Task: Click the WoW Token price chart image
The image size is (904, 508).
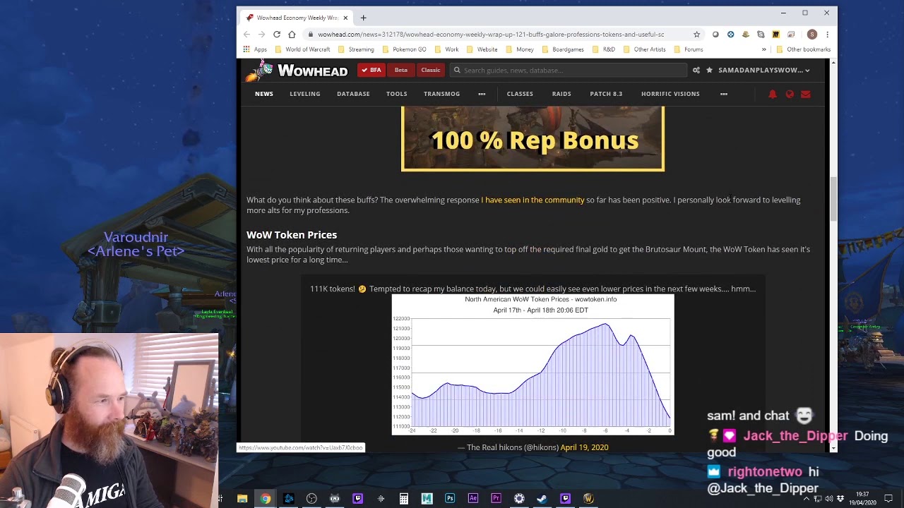Action: [x=533, y=365]
